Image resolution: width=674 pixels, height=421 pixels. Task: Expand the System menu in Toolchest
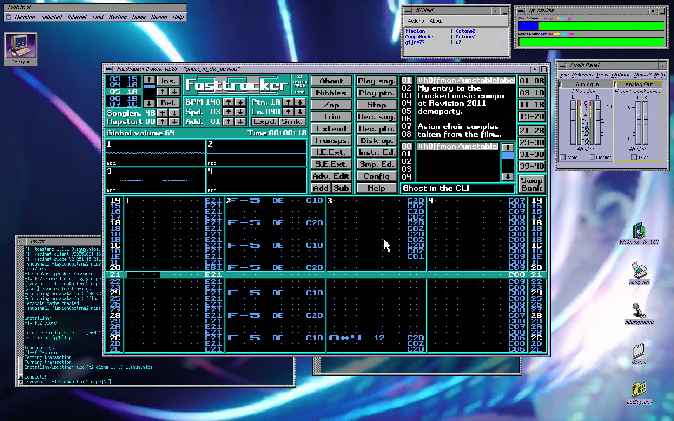tap(118, 17)
